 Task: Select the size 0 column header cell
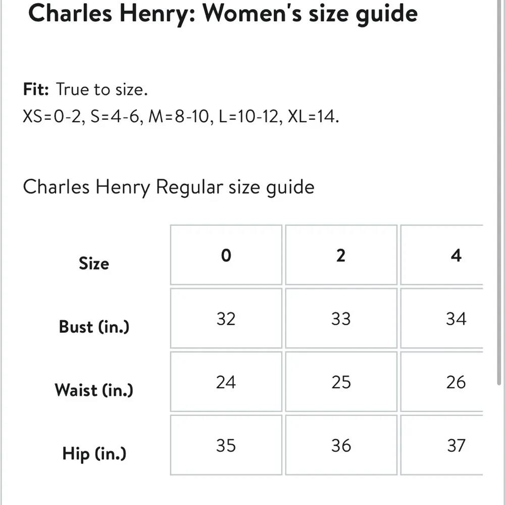(226, 255)
